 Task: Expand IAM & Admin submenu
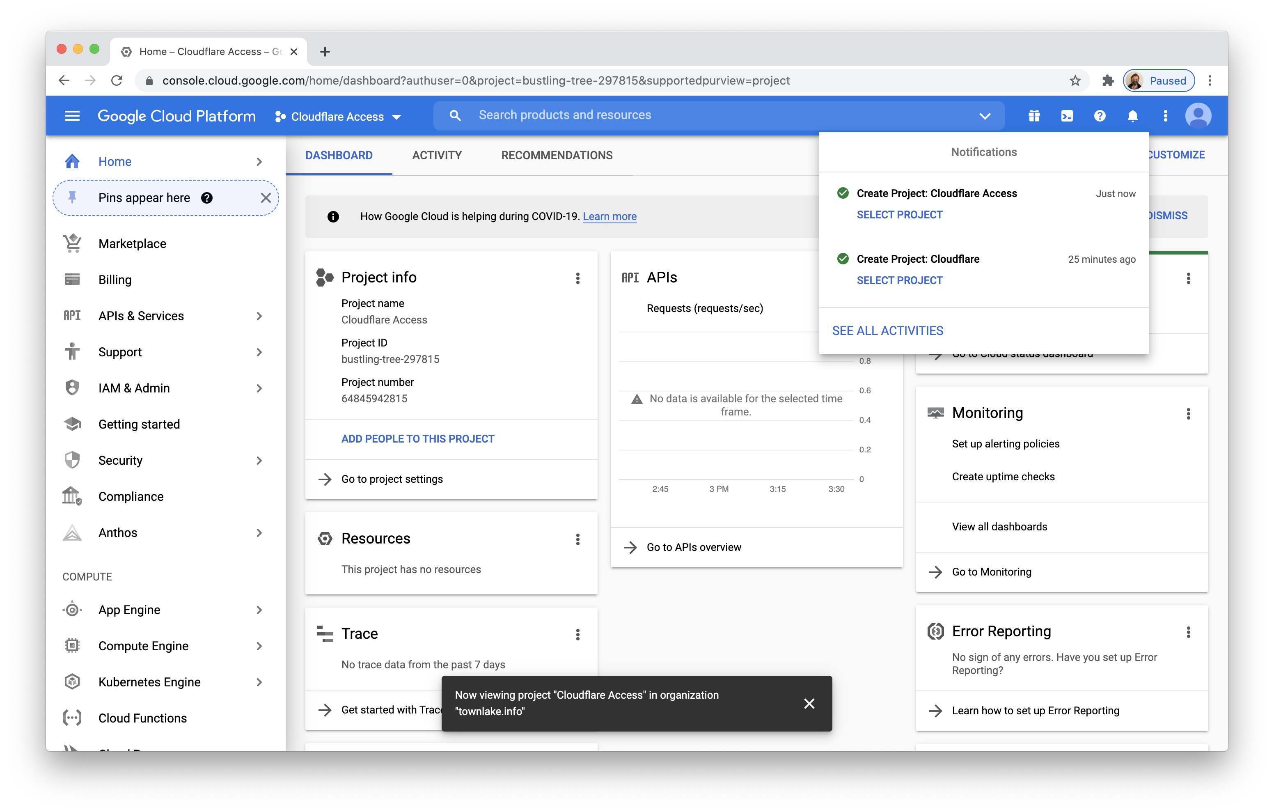[259, 388]
